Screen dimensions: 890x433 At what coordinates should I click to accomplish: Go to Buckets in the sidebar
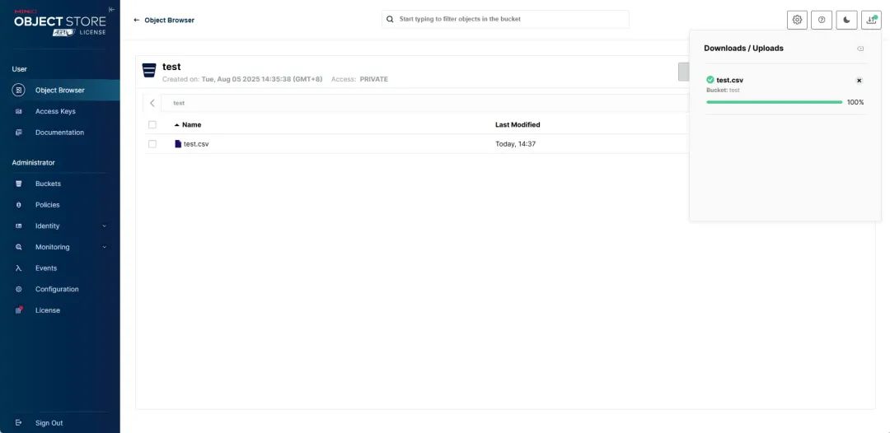(48, 184)
